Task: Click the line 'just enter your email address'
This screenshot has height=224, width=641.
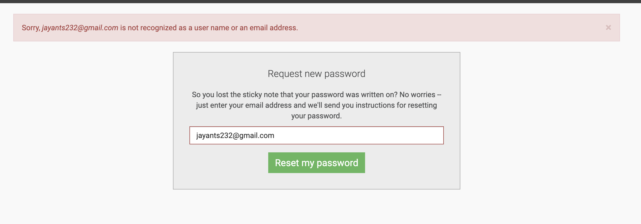Action: click(316, 105)
